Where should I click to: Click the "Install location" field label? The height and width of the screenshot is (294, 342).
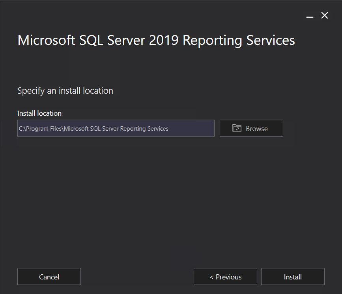pyautogui.click(x=39, y=113)
